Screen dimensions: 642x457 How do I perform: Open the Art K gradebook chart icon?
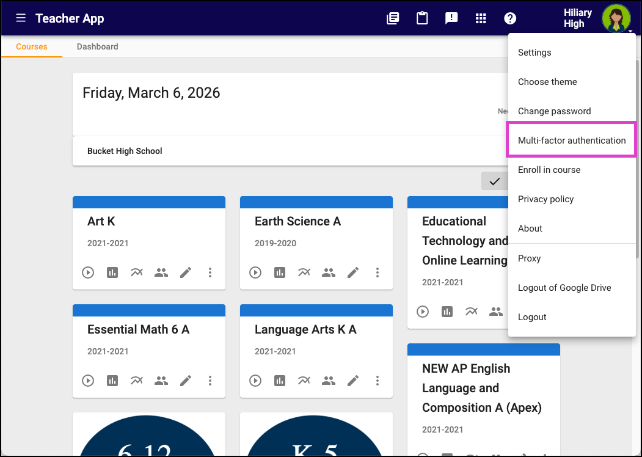click(112, 272)
